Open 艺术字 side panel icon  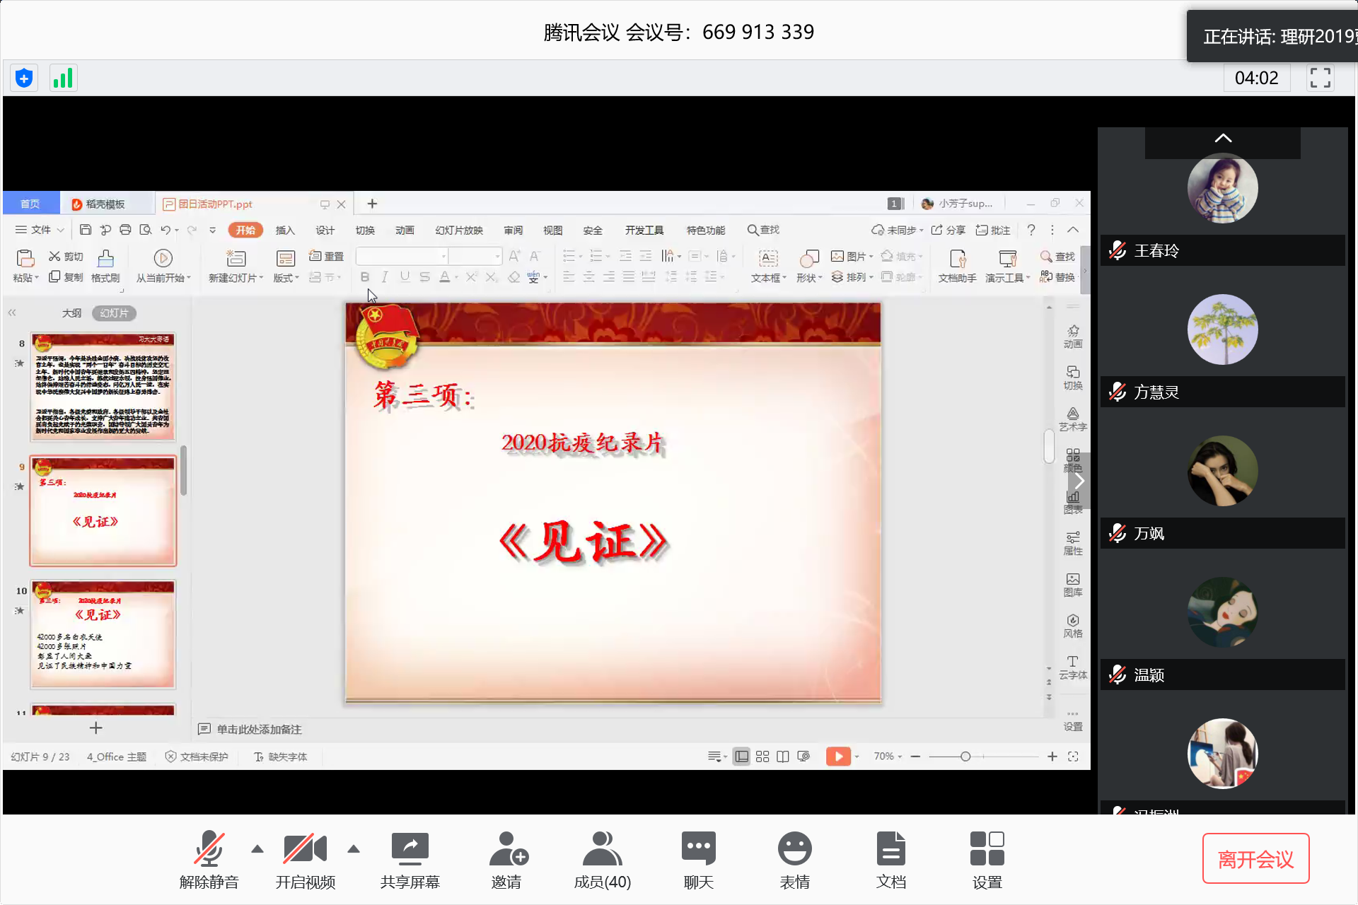pyautogui.click(x=1073, y=419)
